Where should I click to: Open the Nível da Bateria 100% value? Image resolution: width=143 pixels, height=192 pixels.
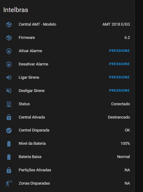125,144
